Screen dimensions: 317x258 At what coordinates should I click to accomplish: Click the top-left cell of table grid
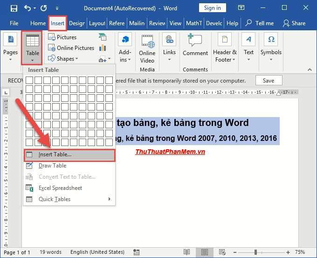(29, 80)
